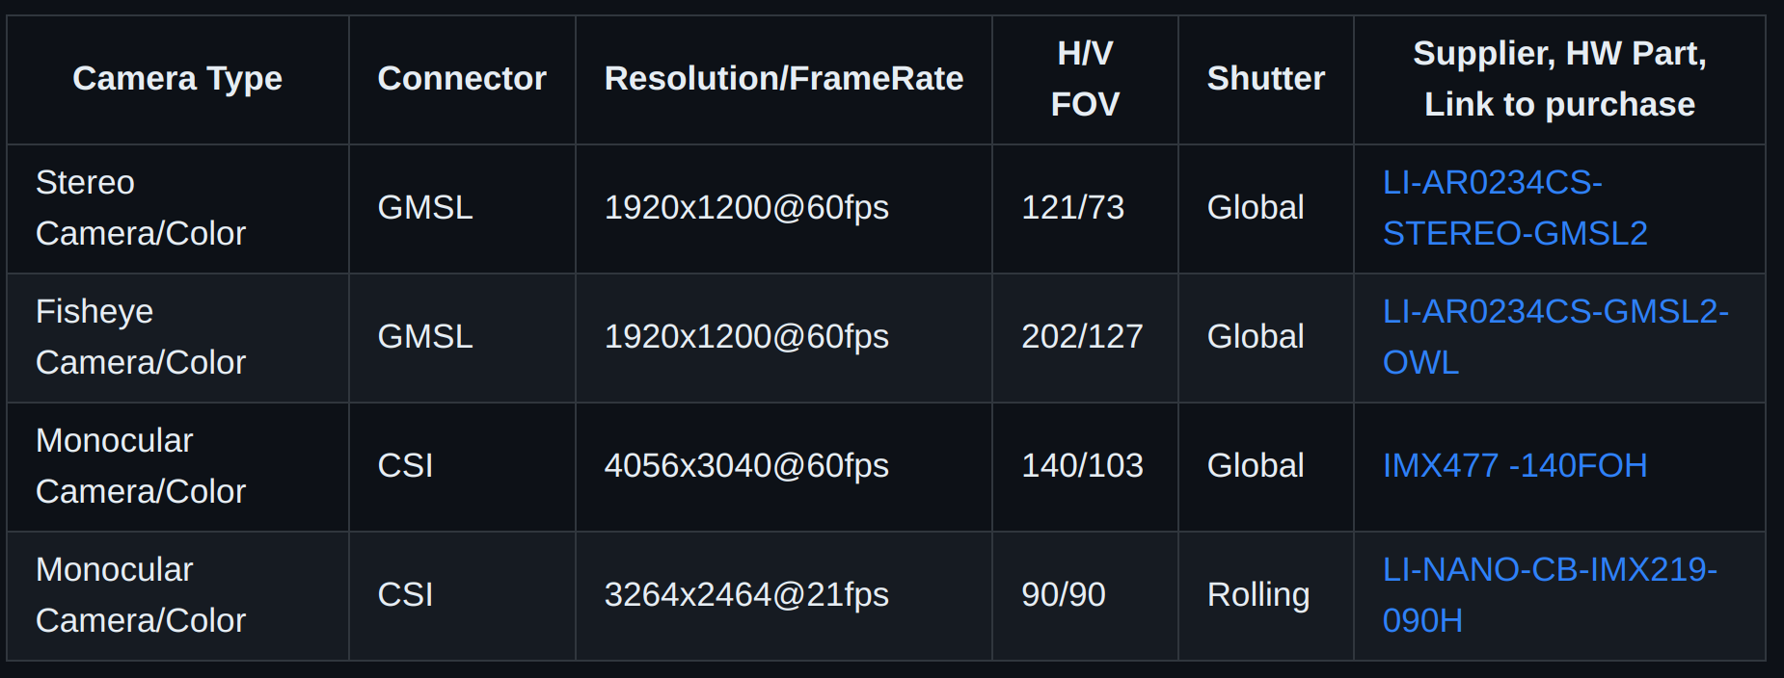Click the Supplier, HW Part header cell
This screenshot has width=1784, height=678.
click(x=1559, y=79)
